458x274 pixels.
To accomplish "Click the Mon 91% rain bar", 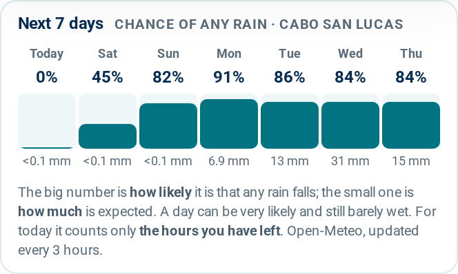I will 229,121.
